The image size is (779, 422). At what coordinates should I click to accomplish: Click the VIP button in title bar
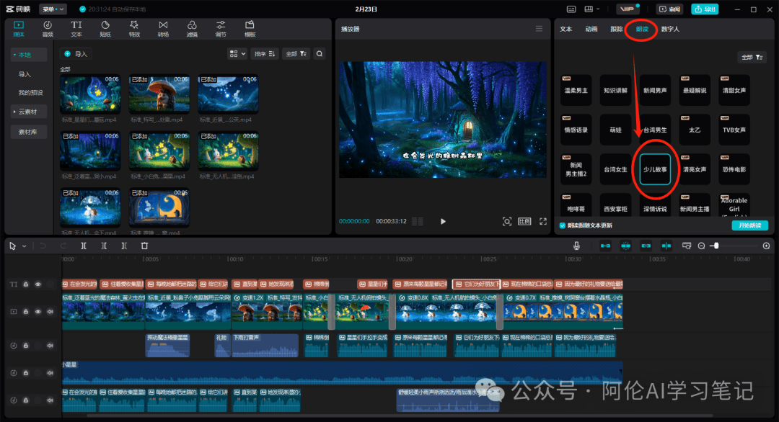[628, 9]
